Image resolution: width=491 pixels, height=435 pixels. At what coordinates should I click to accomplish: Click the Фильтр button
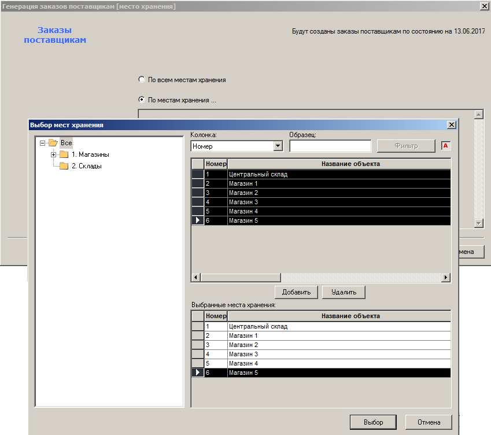pyautogui.click(x=406, y=146)
